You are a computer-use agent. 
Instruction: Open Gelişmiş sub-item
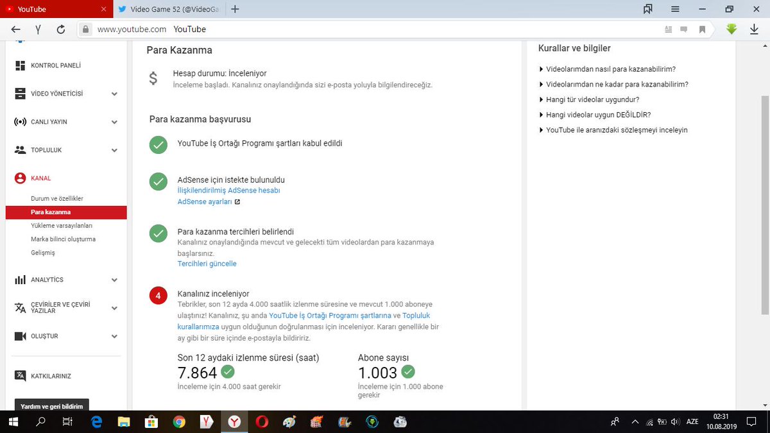[x=43, y=253]
